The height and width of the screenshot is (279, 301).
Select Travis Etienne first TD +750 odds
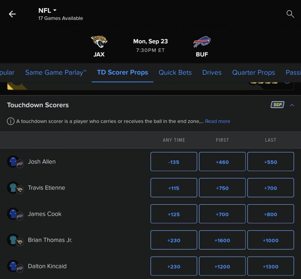222,188
